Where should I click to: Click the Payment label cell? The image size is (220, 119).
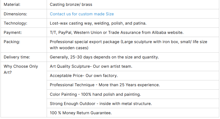point(24,32)
